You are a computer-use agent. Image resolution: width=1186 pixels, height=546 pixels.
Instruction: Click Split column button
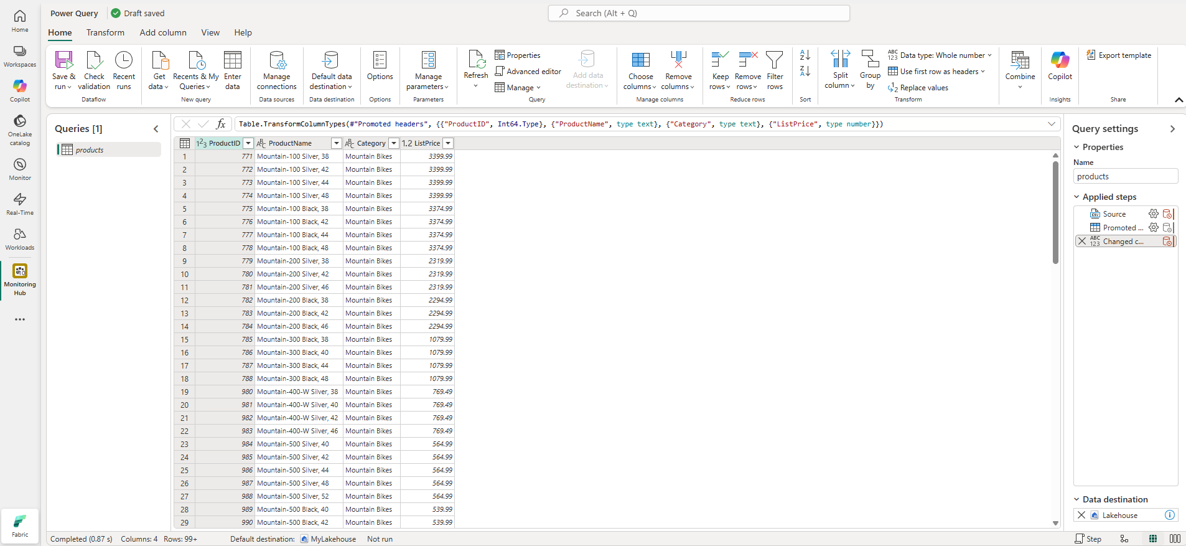coord(840,70)
